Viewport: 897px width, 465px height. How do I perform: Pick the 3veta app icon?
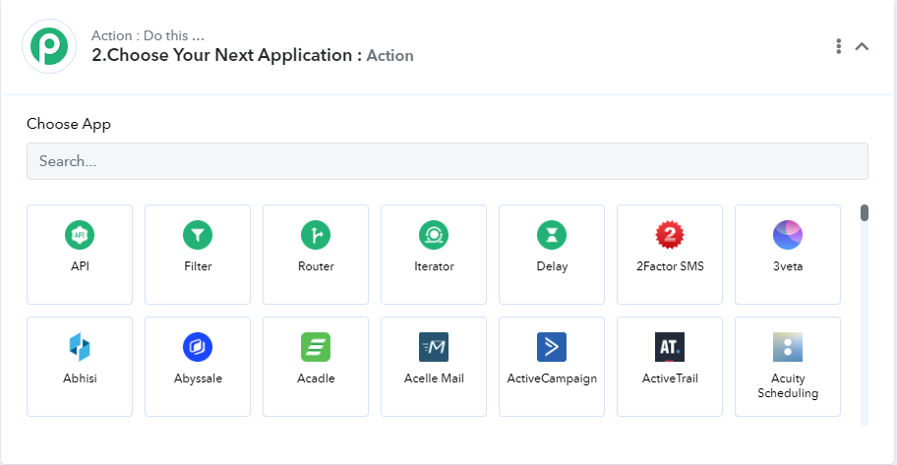pyautogui.click(x=788, y=235)
